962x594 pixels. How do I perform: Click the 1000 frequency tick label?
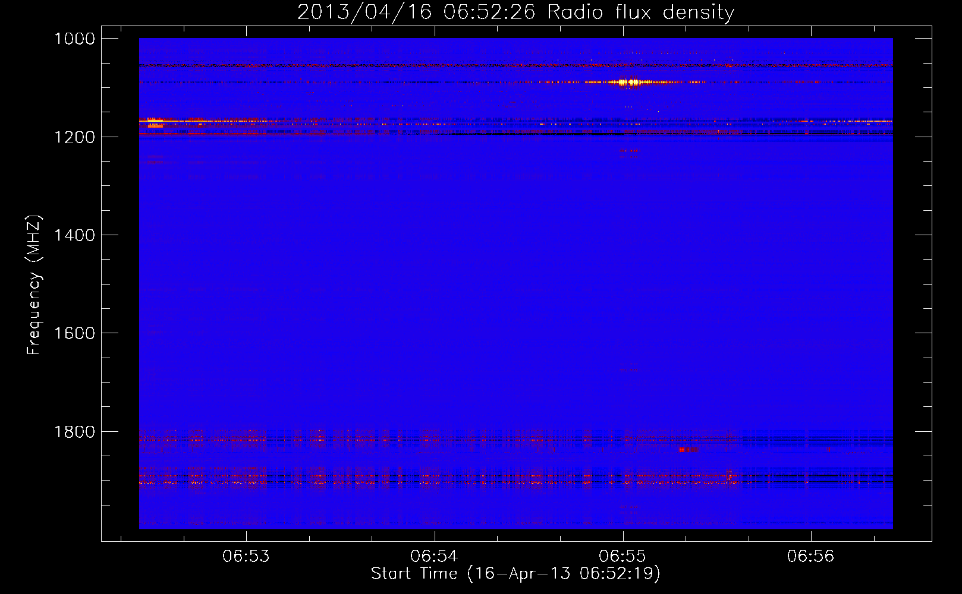[x=74, y=39]
